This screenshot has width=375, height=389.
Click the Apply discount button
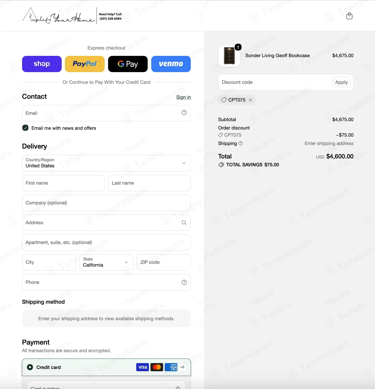tap(341, 82)
